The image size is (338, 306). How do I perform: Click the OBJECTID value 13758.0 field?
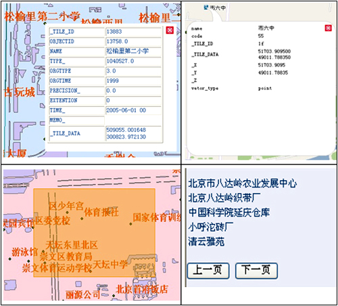click(x=134, y=41)
